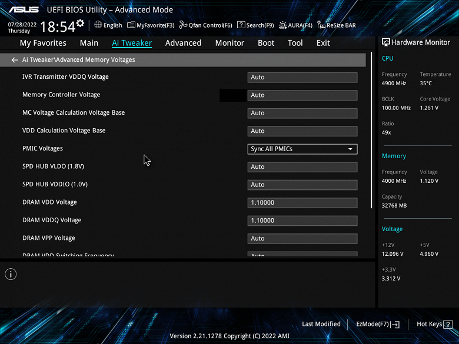
Task: Click the EzMode exit arrow icon
Action: pos(395,324)
